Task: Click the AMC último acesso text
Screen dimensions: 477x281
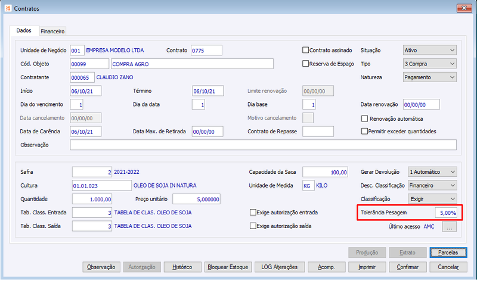Action: (429, 227)
